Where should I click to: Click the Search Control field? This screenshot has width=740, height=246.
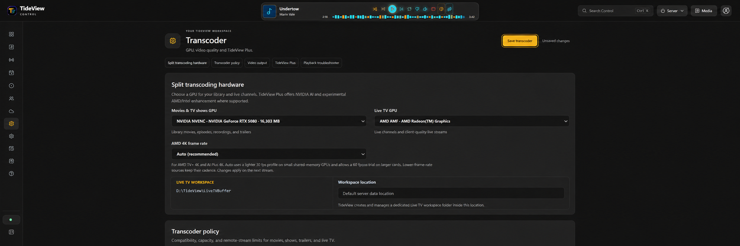[615, 11]
